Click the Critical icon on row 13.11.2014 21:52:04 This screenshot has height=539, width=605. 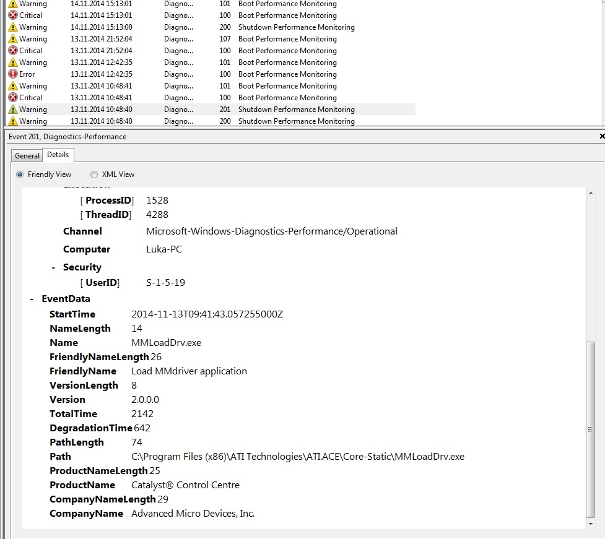pyautogui.click(x=13, y=51)
